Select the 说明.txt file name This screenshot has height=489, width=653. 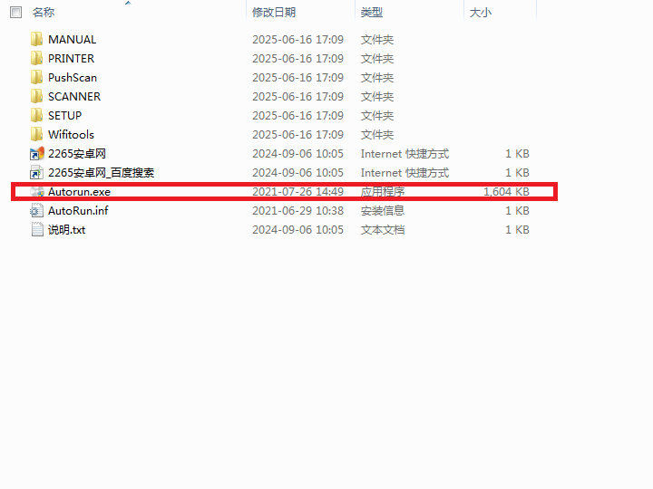tap(66, 230)
